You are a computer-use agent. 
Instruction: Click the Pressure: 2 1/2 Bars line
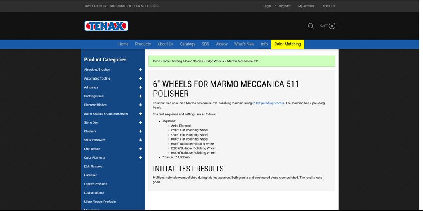[x=176, y=157]
